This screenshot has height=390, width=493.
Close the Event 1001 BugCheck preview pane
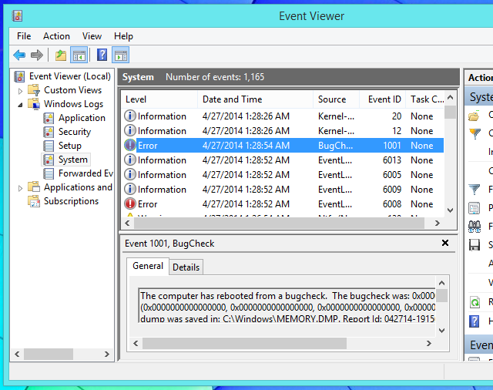click(445, 243)
